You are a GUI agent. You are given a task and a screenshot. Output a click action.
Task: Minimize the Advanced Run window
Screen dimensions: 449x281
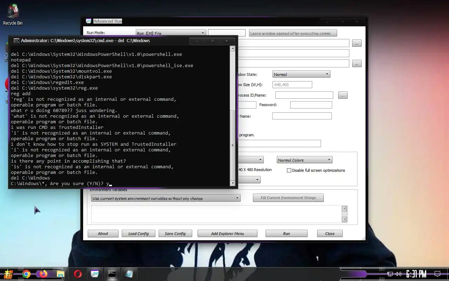[327, 22]
